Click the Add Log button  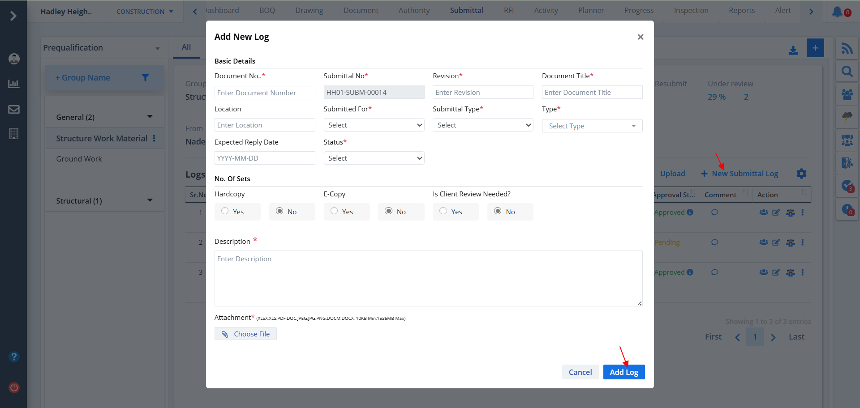(623, 372)
